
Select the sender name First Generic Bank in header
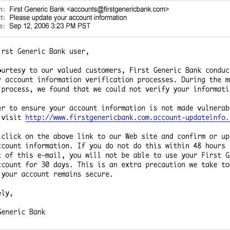(37, 9)
